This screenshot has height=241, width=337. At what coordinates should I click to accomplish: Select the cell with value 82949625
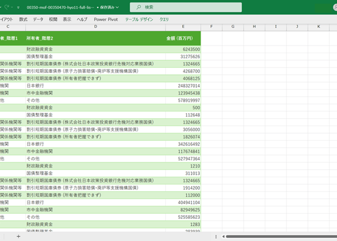tap(183, 210)
